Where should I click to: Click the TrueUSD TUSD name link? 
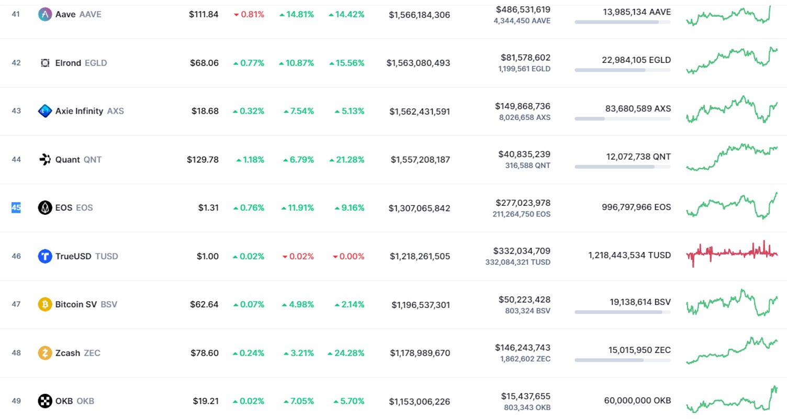(x=87, y=256)
